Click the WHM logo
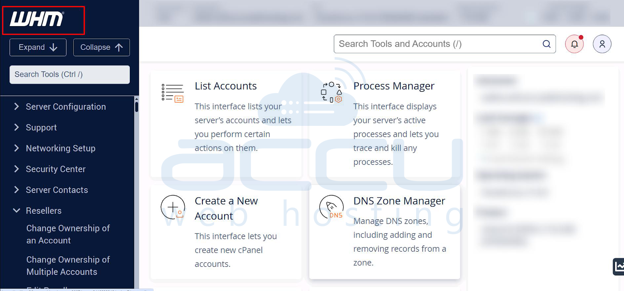Viewport: 624px width, 291px height. [37, 19]
